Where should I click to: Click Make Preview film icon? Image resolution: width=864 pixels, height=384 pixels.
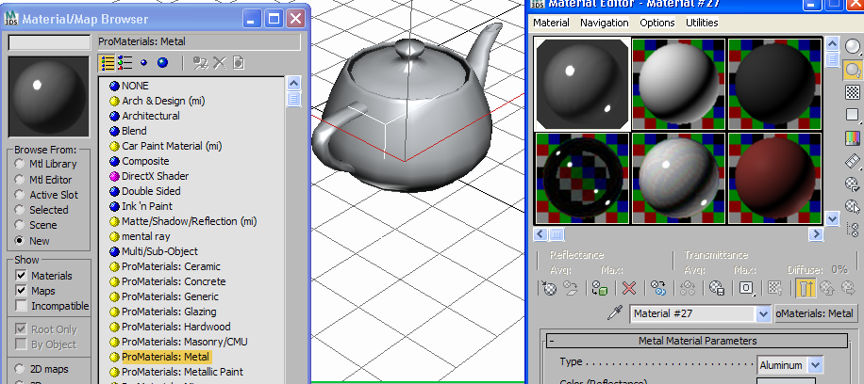[853, 161]
